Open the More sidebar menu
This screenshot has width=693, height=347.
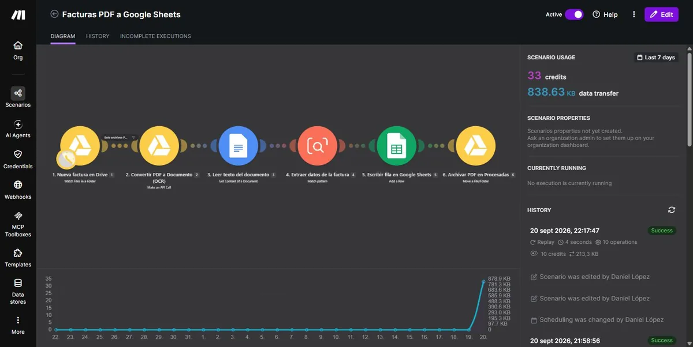click(18, 325)
